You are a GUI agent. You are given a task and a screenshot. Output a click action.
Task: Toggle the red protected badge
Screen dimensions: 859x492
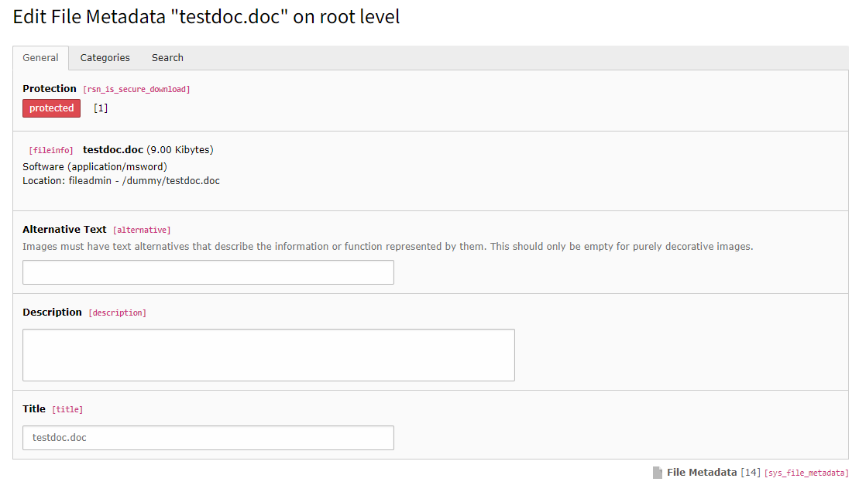tap(51, 108)
